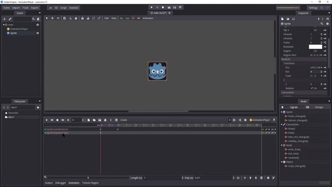Pin the AnimationPlayer editor
The height and width of the screenshot is (187, 332).
(x=274, y=120)
